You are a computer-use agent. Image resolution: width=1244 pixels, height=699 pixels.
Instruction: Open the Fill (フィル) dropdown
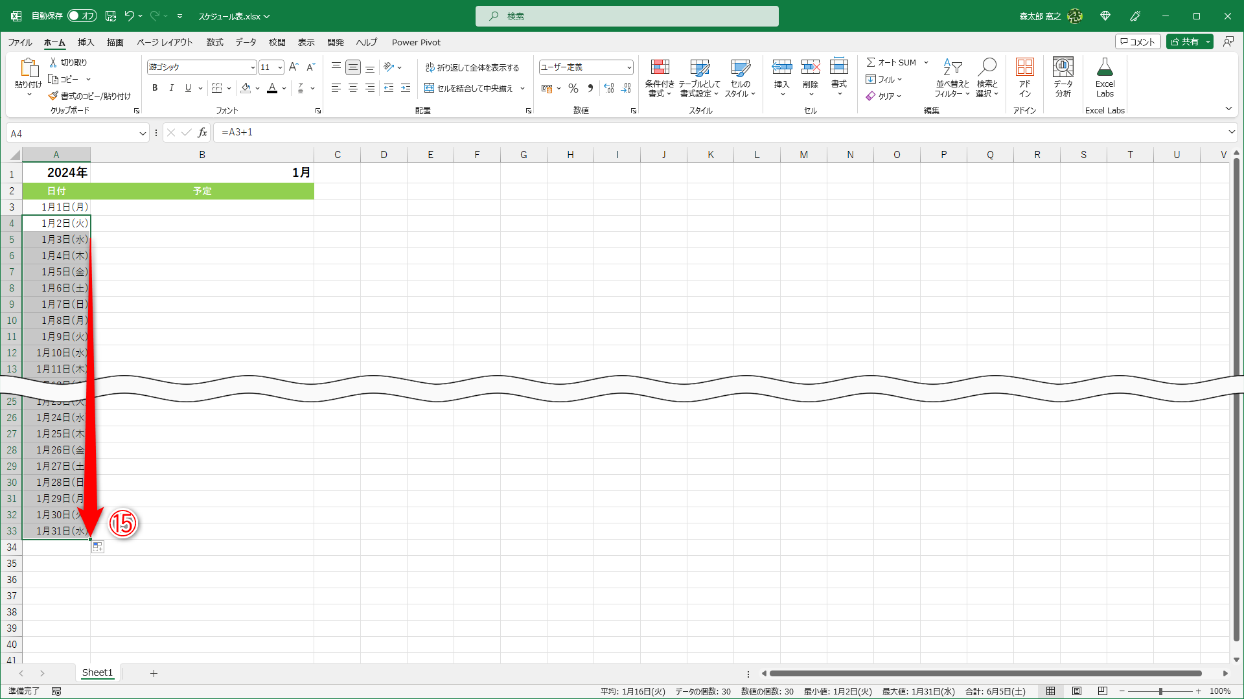click(x=884, y=80)
